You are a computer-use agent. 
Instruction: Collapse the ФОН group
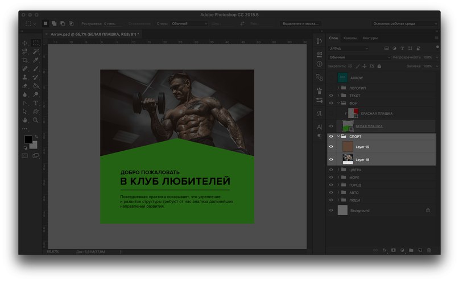point(338,104)
